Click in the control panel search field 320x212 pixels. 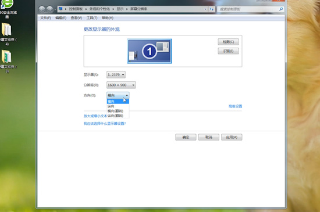coord(248,9)
